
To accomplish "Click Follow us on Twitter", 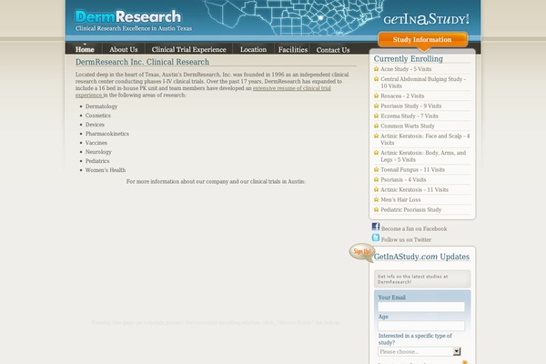I will 406,239.
